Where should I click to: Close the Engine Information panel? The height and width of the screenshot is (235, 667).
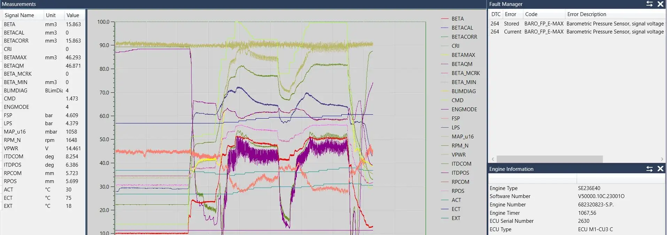(660, 169)
